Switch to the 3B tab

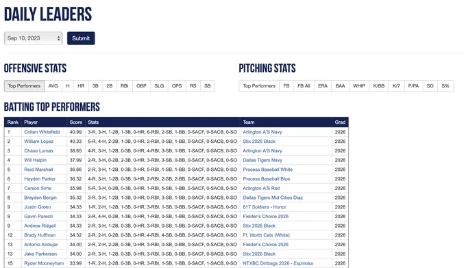click(95, 86)
